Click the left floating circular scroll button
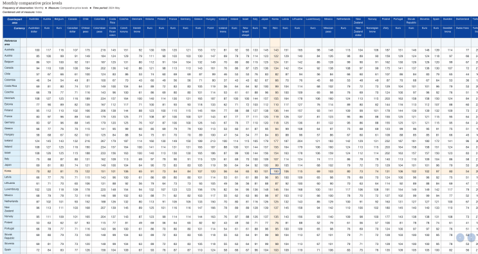 [460, 237]
